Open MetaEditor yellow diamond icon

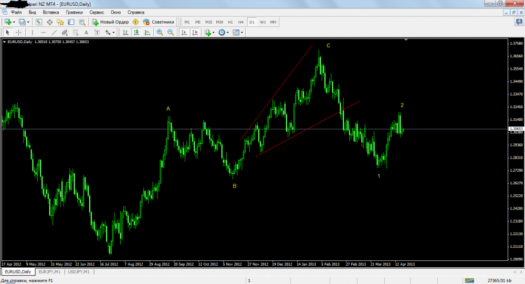click(x=135, y=22)
